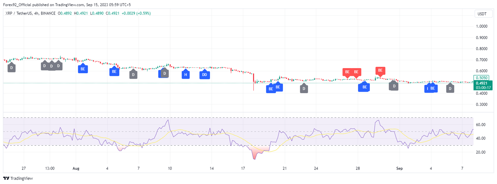Click the 10 date label on time axis
Viewport: 497px width, 184px height.
click(x=170, y=169)
